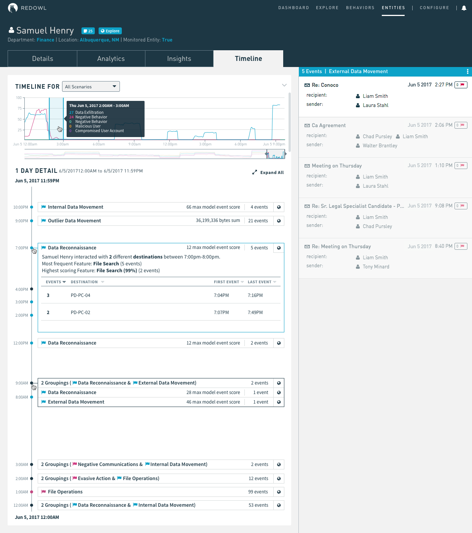472x533 pixels.
Task: Open the Entities nav item
Action: (393, 8)
